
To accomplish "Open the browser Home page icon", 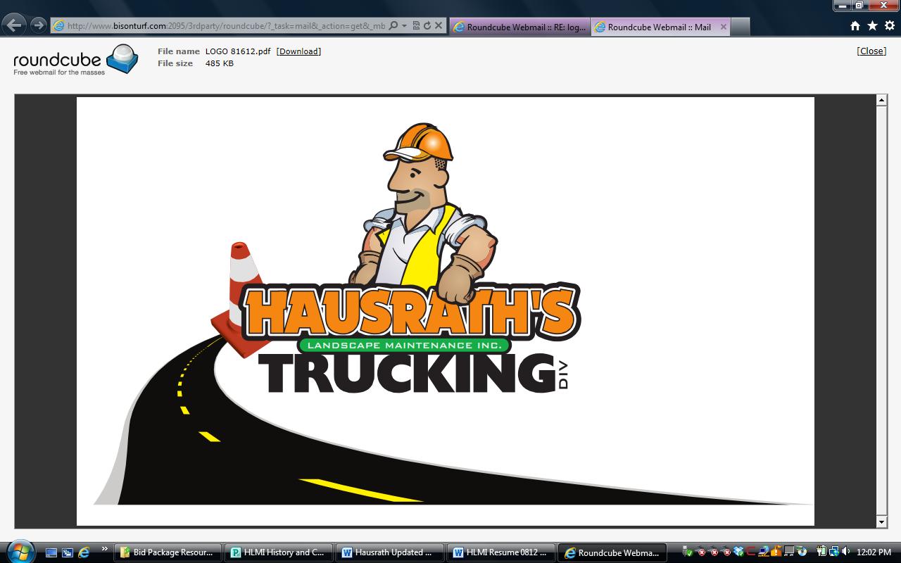I will (x=855, y=25).
